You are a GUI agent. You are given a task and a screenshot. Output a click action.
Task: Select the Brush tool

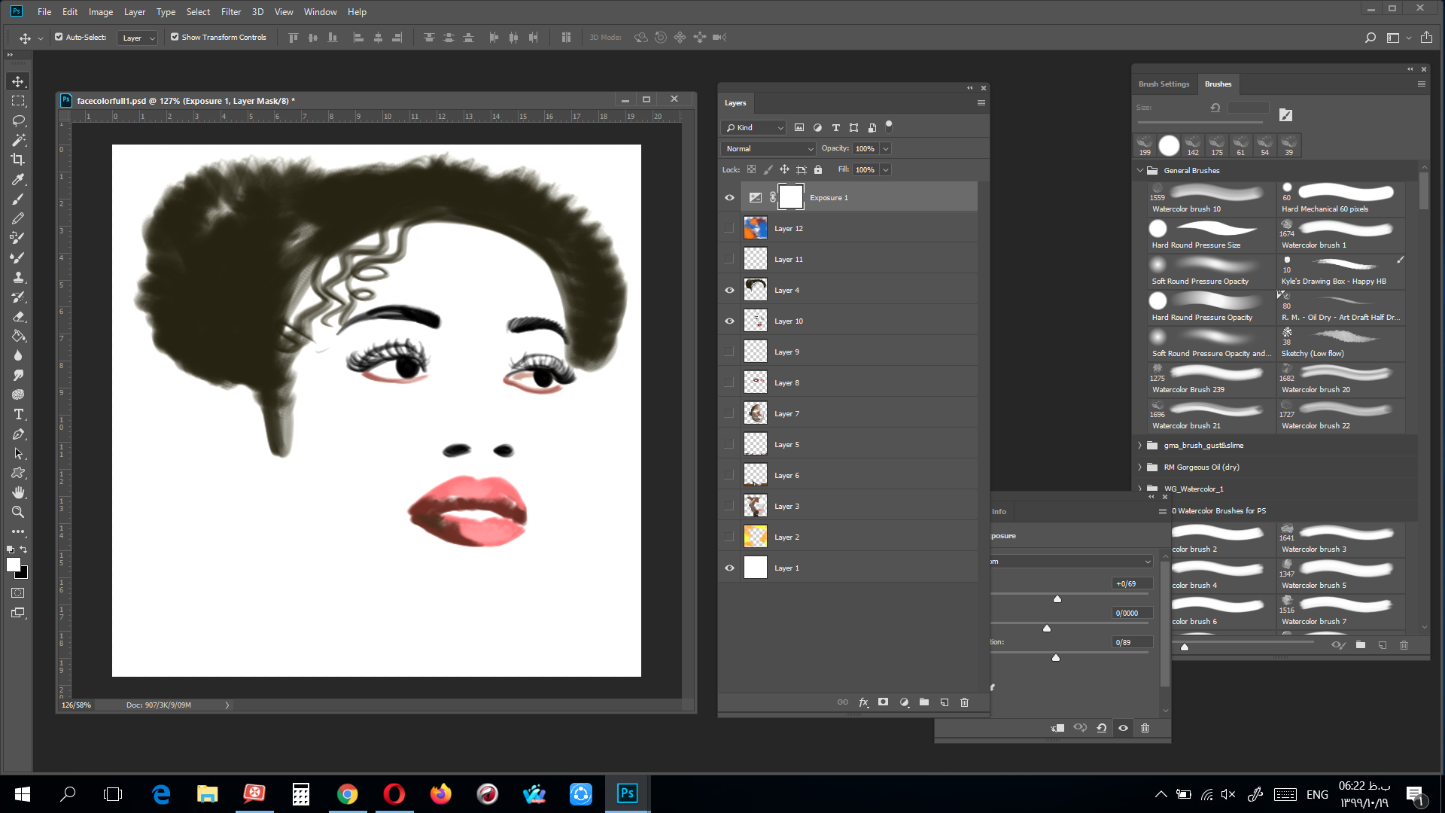18,199
